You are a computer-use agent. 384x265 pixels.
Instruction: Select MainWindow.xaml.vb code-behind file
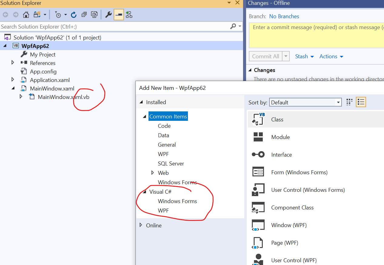click(x=64, y=97)
